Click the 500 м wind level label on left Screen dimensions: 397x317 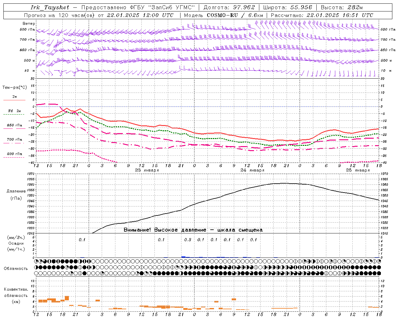29,60
